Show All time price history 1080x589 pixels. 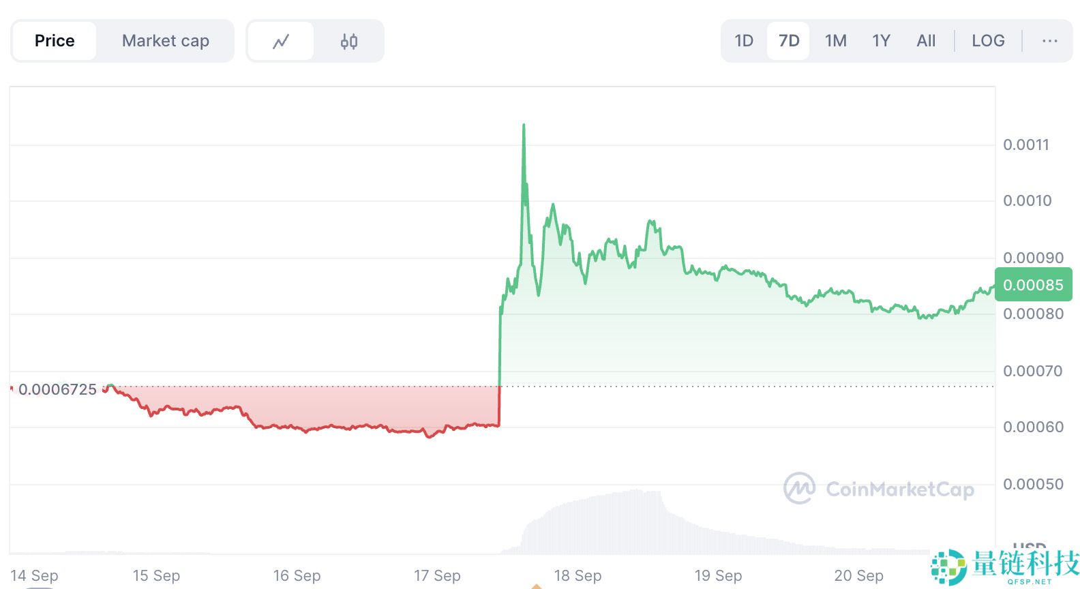pos(926,41)
